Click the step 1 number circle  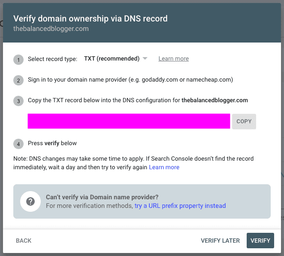[18, 59]
